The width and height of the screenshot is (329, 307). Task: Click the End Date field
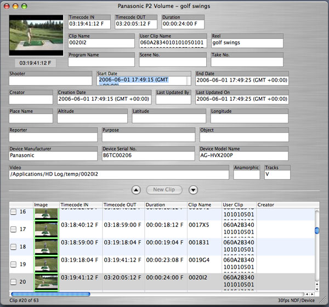coord(242,81)
